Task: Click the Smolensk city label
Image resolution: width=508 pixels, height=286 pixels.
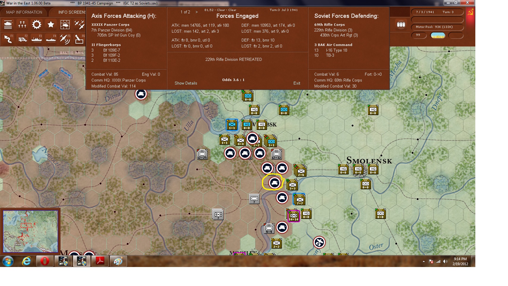Action: coord(369,161)
